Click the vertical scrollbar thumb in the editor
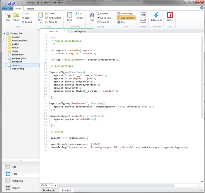The height and width of the screenshot is (193, 205). coord(202,77)
